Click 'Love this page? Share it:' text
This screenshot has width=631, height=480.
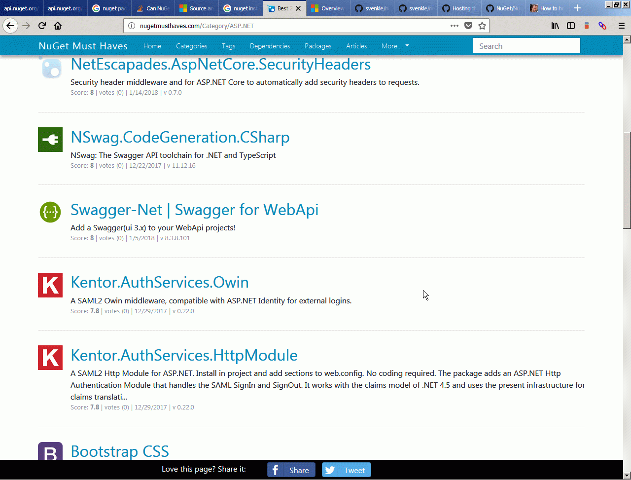204,469
